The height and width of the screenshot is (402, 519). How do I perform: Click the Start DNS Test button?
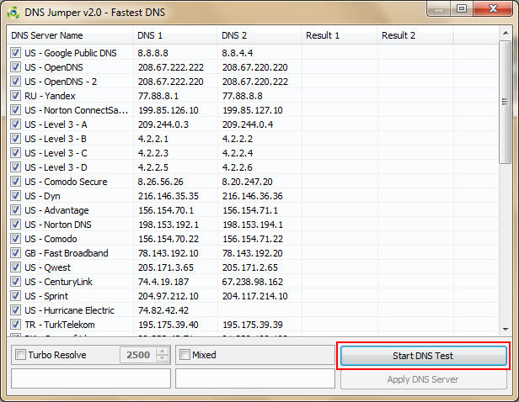coord(423,356)
